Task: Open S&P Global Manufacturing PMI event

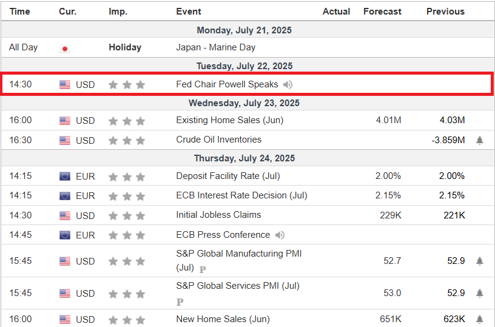Action: pyautogui.click(x=239, y=260)
